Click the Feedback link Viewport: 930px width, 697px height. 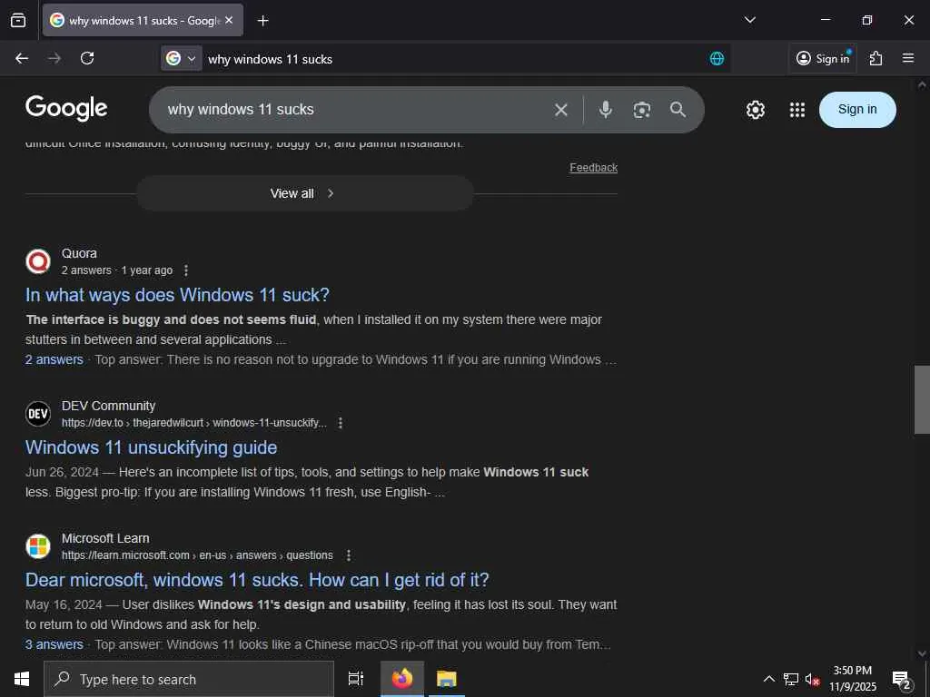pyautogui.click(x=593, y=168)
